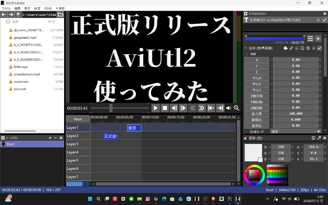Viewport: 328px width, 205px height.
Task: Click the scissors icon in 図形 header
Action: click(297, 48)
